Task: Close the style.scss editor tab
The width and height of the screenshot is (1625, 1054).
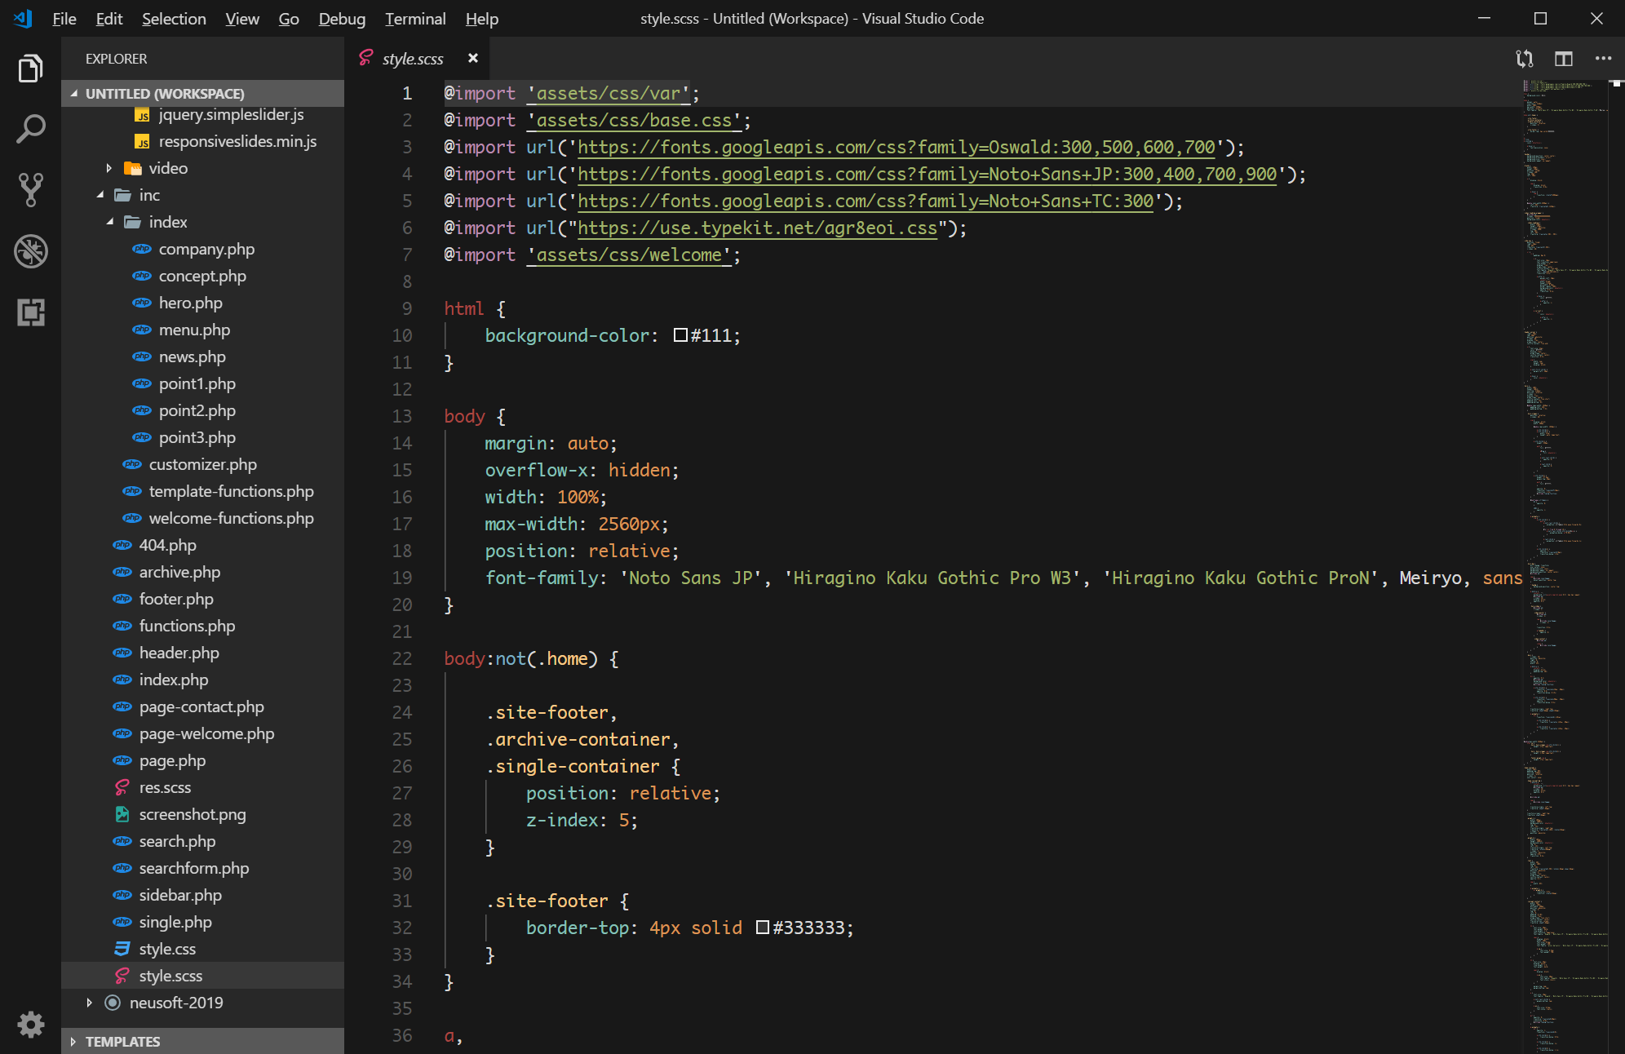Action: click(x=472, y=59)
